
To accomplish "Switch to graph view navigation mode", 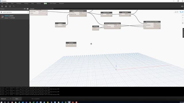I will coord(181,12).
